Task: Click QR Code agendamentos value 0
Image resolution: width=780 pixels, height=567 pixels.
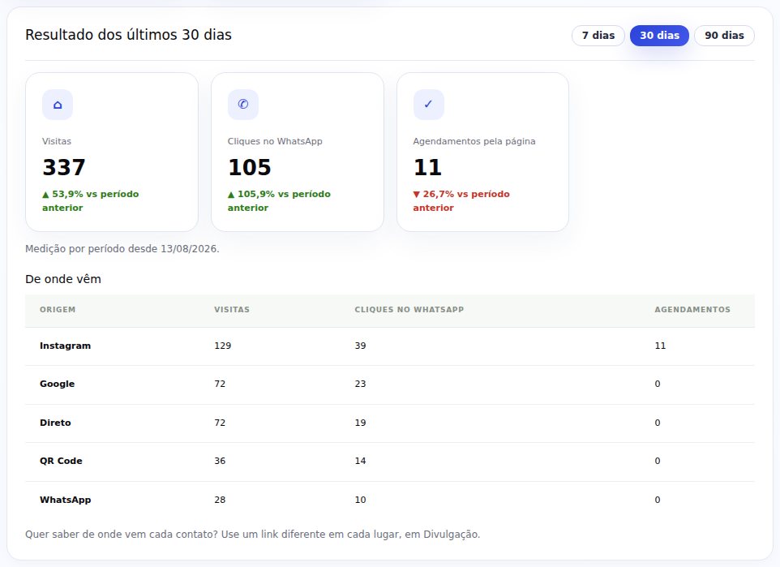Action: 658,461
